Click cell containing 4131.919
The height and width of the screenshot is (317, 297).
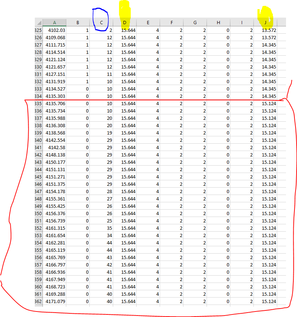pyautogui.click(x=54, y=81)
